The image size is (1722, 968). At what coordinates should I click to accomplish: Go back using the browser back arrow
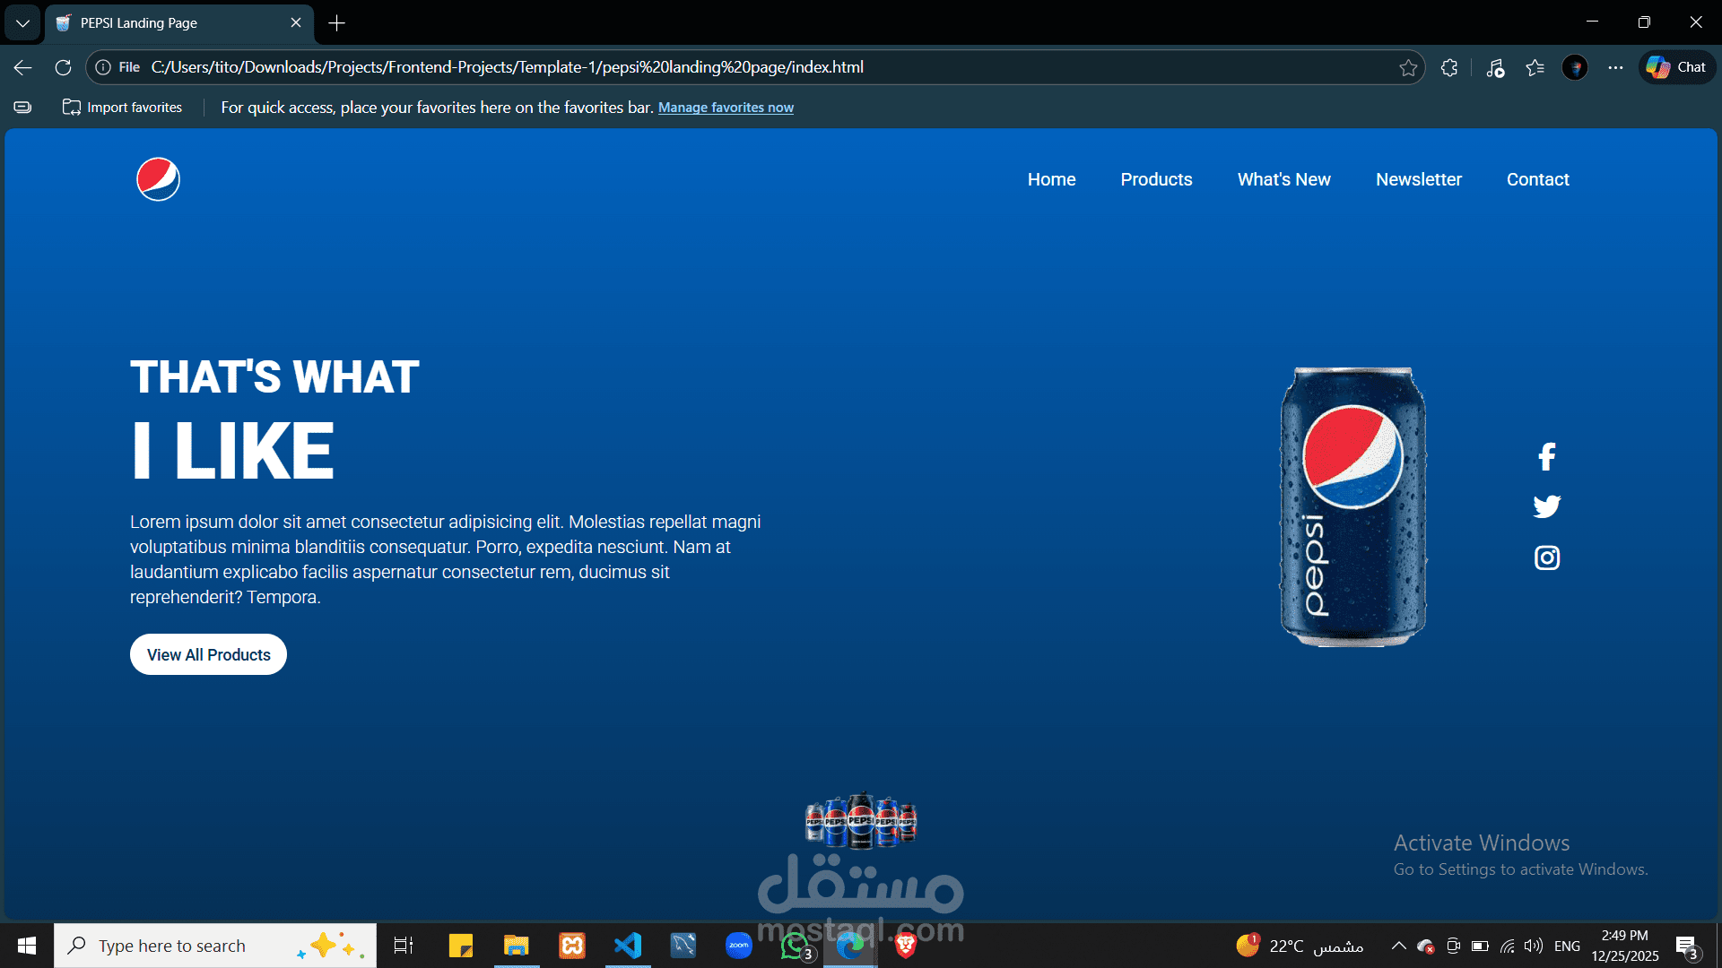tap(23, 67)
